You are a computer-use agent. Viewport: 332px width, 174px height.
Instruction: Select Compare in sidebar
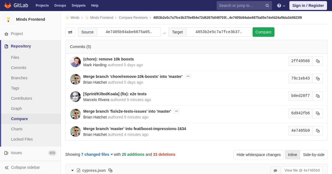pos(19,119)
